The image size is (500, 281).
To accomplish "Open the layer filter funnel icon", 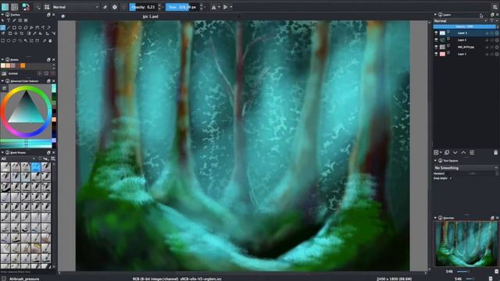I will pyautogui.click(x=491, y=21).
